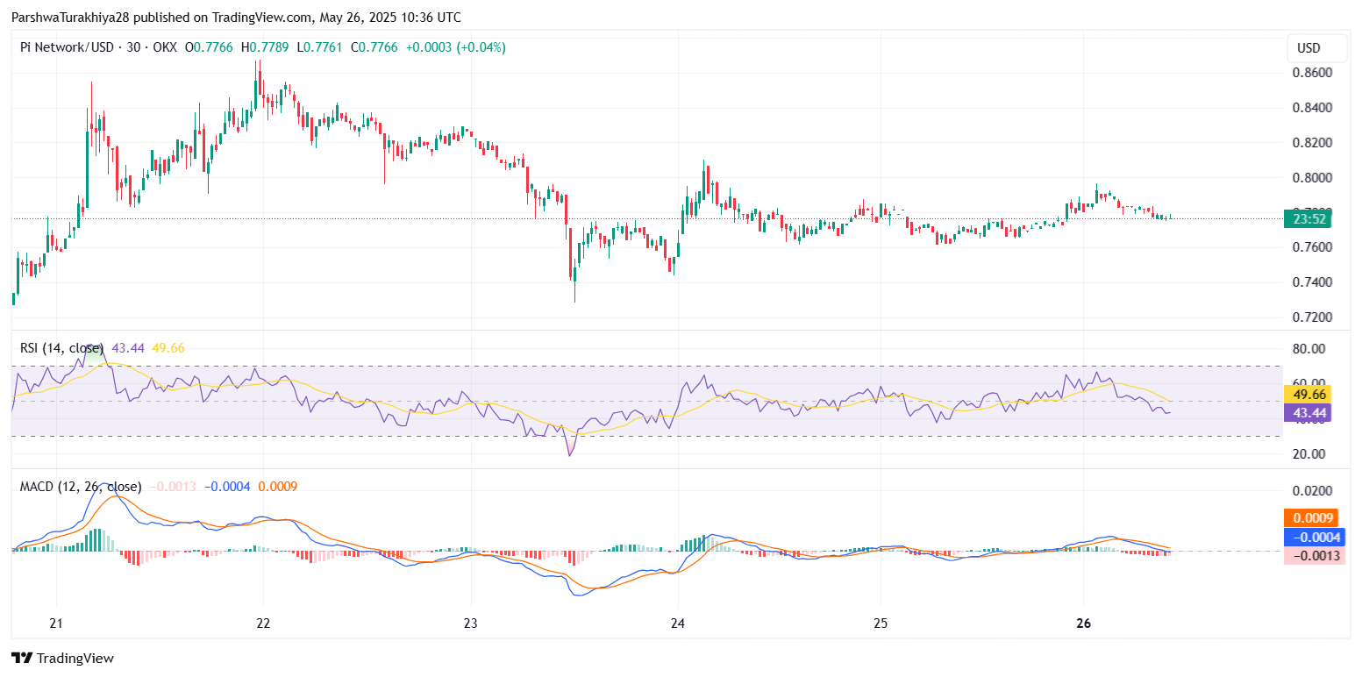Viewport: 1362px width, 677px height.
Task: Click the change percentage +0.04% label
Action: coord(481,48)
